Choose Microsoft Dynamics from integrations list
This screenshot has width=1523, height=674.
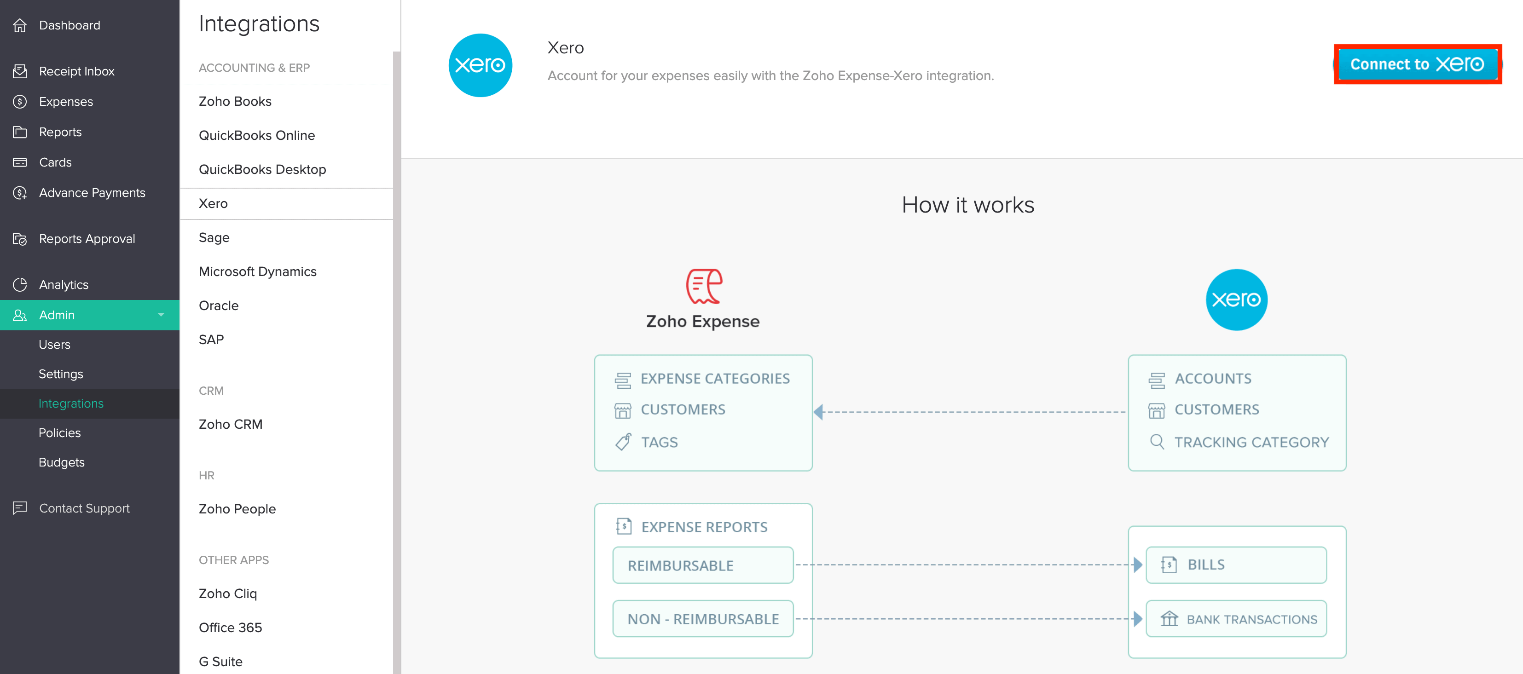257,271
